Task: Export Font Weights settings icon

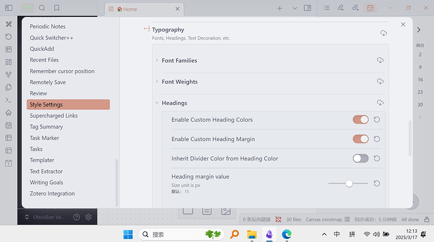Action: click(x=381, y=82)
